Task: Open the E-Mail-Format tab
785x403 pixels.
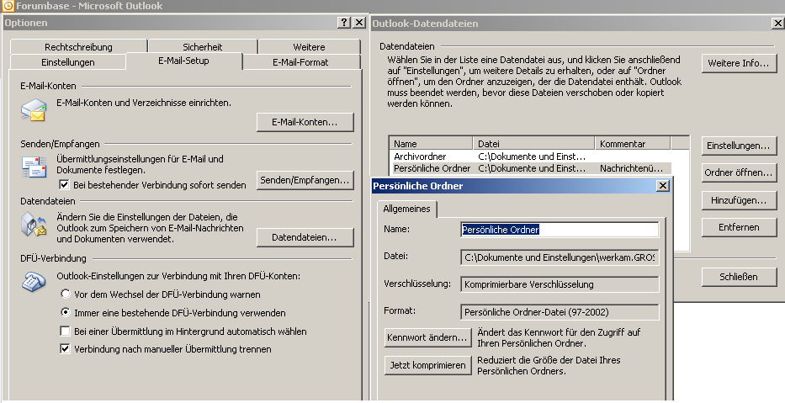Action: click(301, 62)
